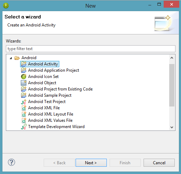Click the Eclipse icon in title bar
Viewport: 181px width, 174px height.
click(6, 6)
